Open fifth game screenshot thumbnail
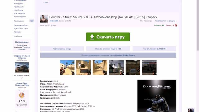 coord(133,68)
